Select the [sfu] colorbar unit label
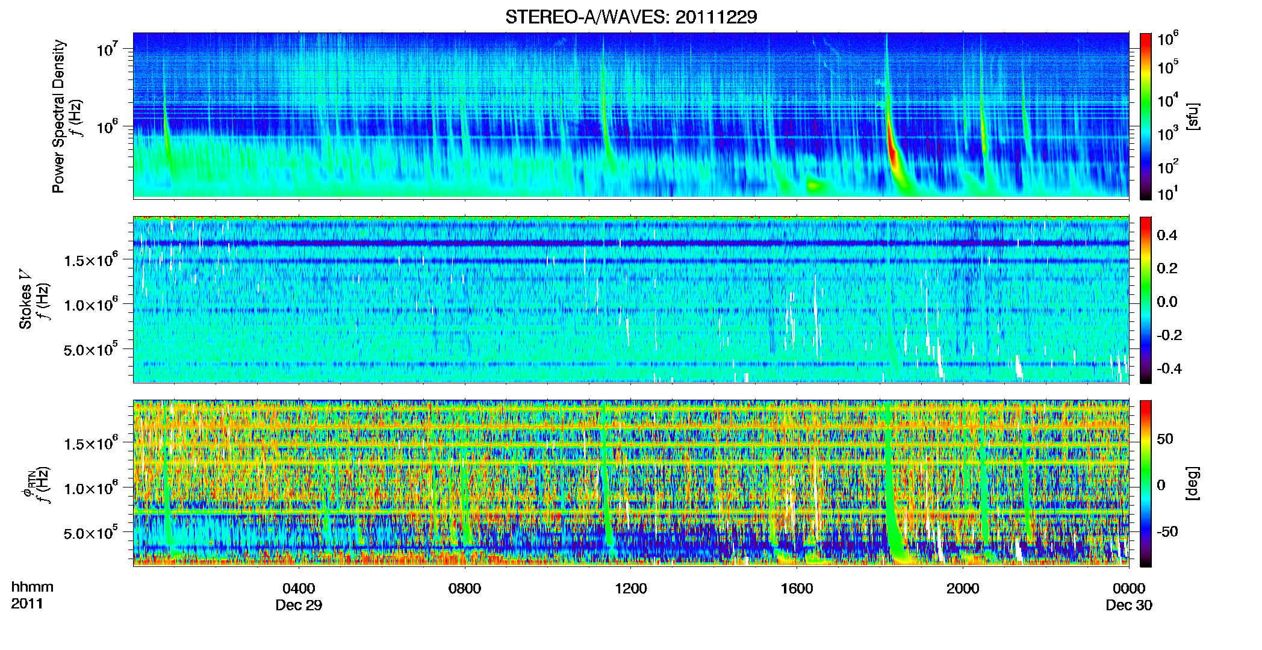Image resolution: width=1262 pixels, height=650 pixels. pos(1193,117)
